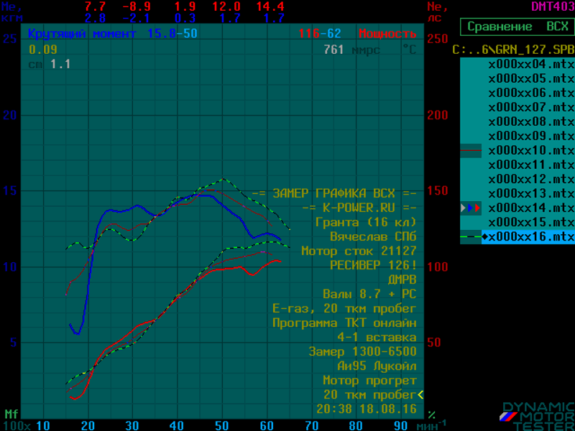Viewport: 575px width, 431px height.
Task: Select highlighted file x000xx16.mtx
Action: tap(528, 237)
